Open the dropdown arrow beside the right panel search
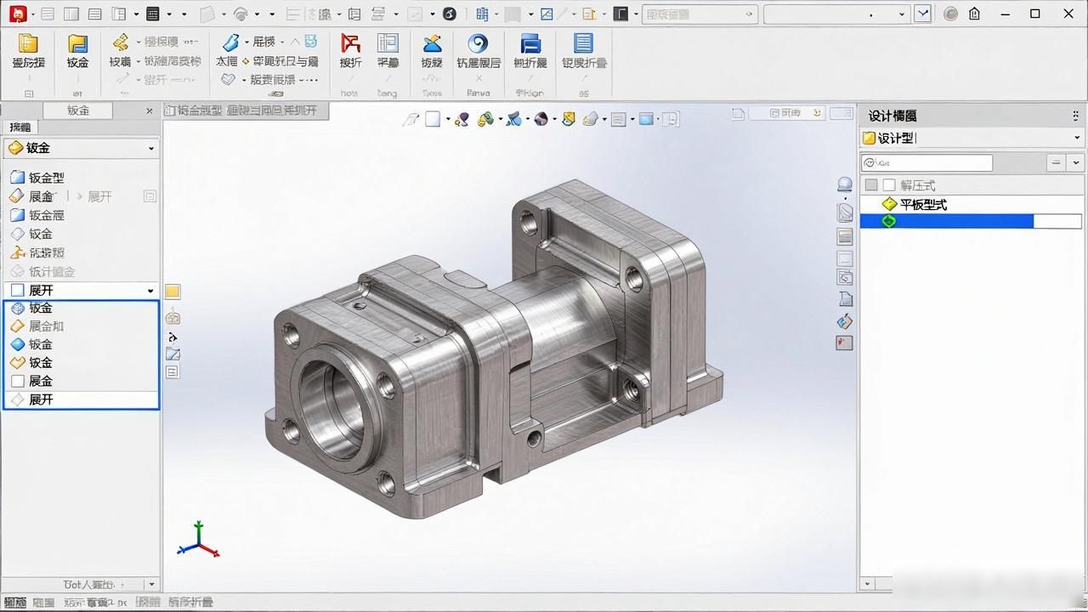1088x612 pixels. click(1076, 162)
